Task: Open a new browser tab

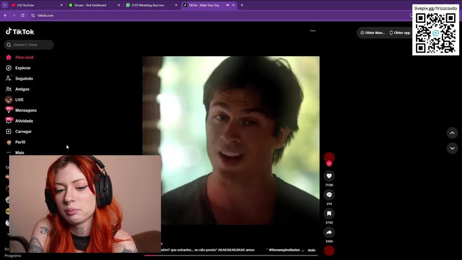Action: click(242, 5)
